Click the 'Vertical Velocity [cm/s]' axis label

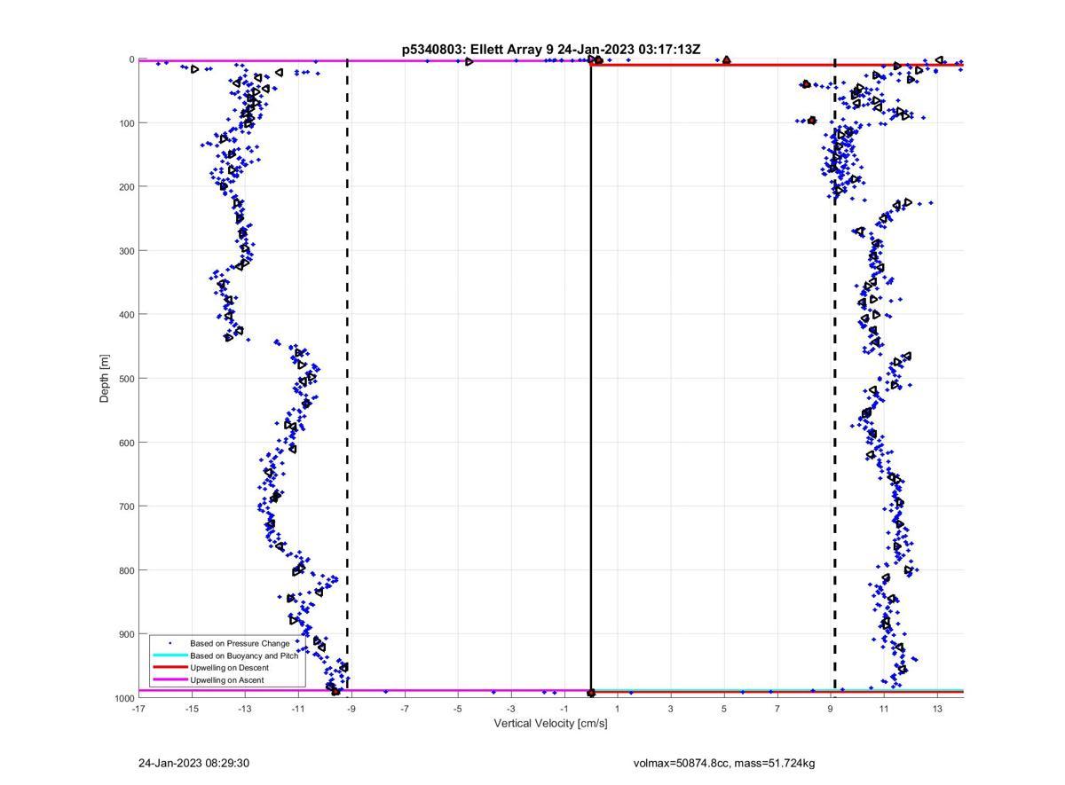(x=550, y=724)
